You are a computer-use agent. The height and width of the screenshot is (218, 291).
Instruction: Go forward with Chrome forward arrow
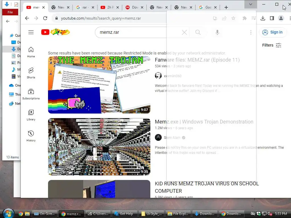[36, 18]
